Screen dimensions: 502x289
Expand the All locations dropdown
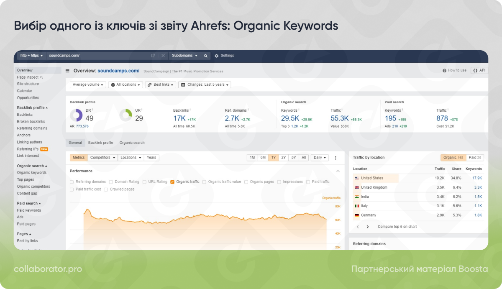(125, 84)
